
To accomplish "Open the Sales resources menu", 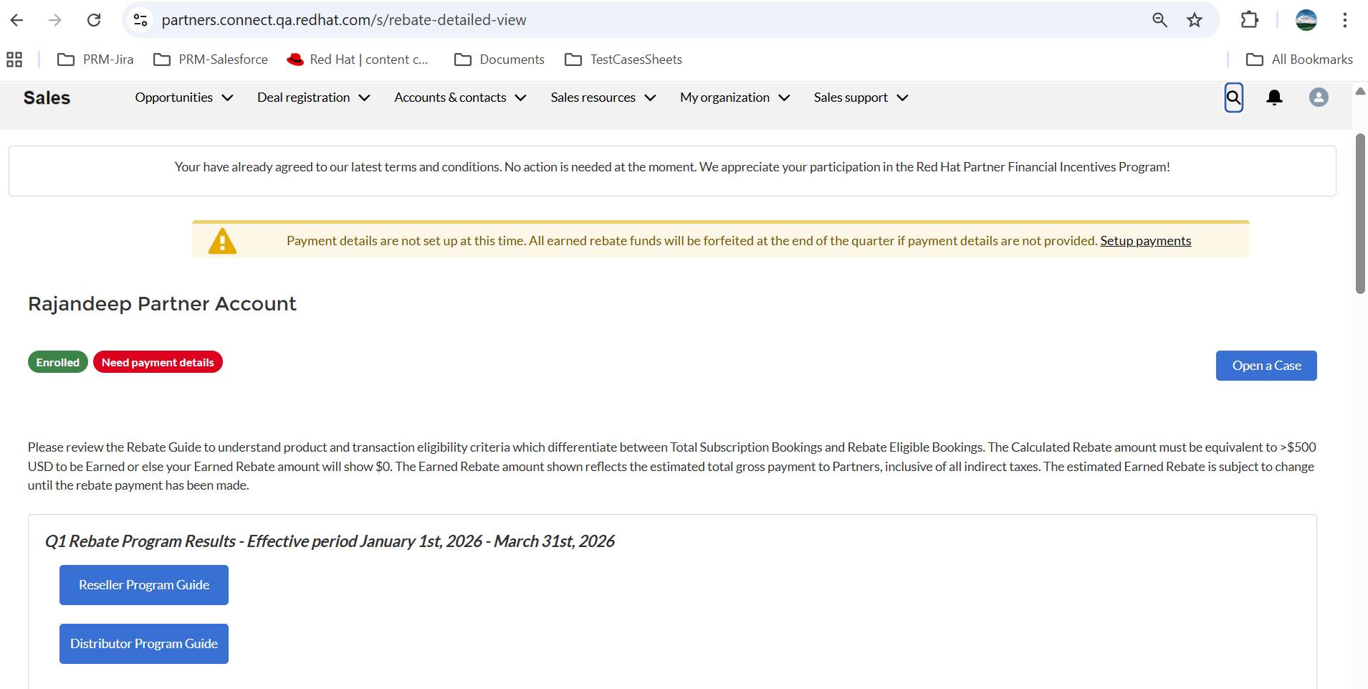I will point(603,98).
